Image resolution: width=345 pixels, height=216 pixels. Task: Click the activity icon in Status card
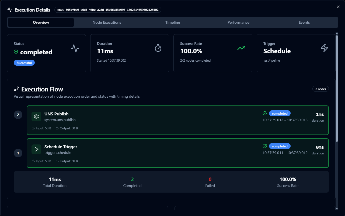75,48
